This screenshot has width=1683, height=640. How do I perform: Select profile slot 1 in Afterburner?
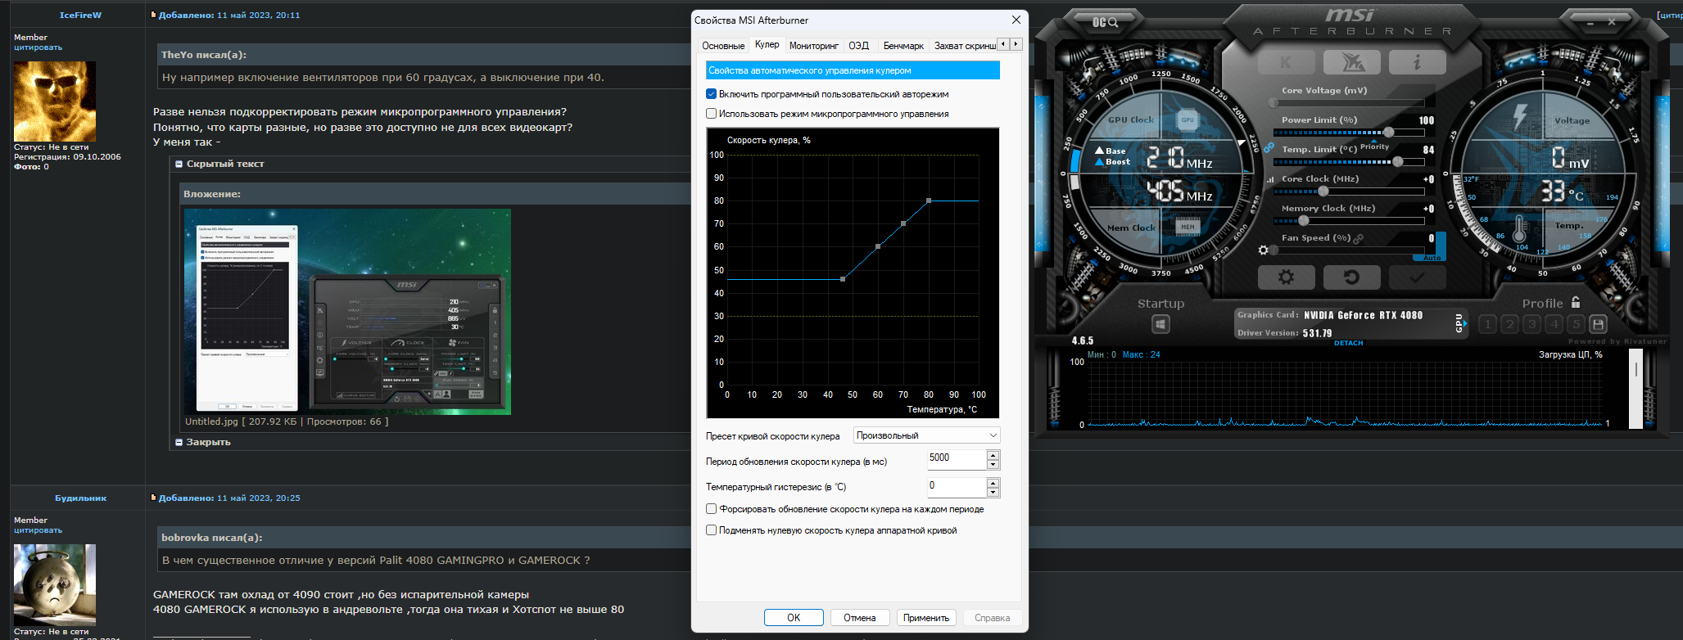[x=1488, y=324]
